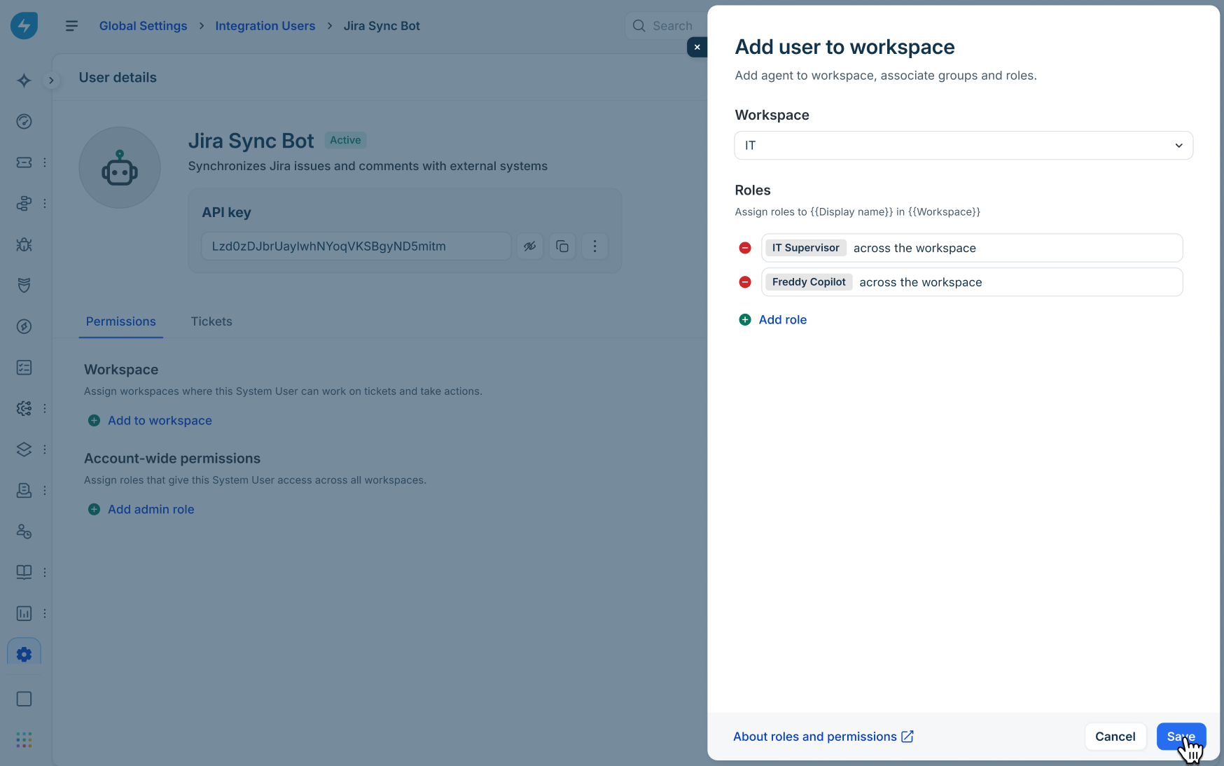Click the Jira Sync Bot breadcrumb

click(382, 26)
